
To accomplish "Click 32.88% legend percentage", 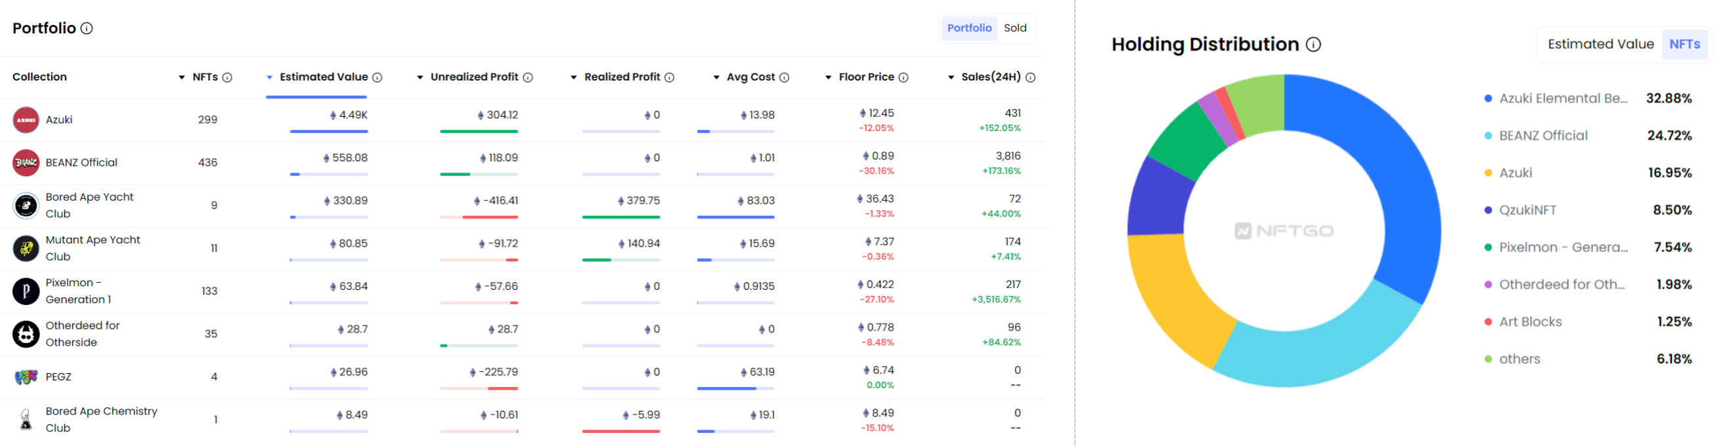I will tap(1668, 99).
